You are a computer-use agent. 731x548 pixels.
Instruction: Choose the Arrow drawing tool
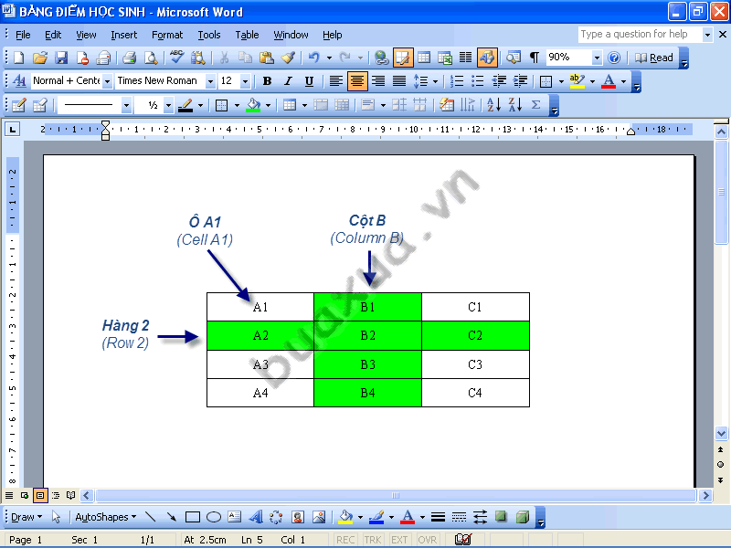[x=171, y=517]
